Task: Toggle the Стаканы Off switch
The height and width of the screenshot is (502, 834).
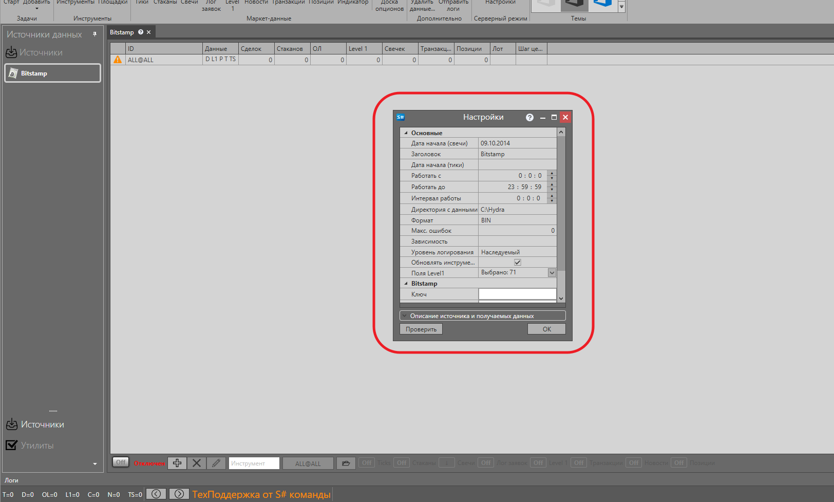Action: coord(401,462)
